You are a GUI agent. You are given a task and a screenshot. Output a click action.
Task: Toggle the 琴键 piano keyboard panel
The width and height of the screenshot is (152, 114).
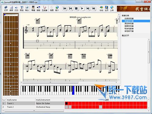33,9
